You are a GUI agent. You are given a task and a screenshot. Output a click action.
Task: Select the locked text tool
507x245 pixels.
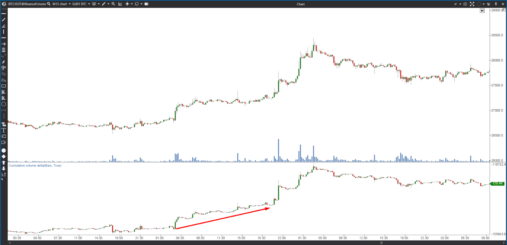pos(4,124)
